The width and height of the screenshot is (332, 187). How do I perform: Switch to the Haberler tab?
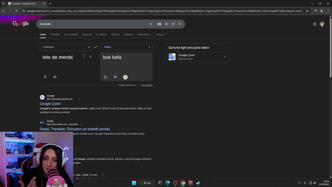[128, 35]
